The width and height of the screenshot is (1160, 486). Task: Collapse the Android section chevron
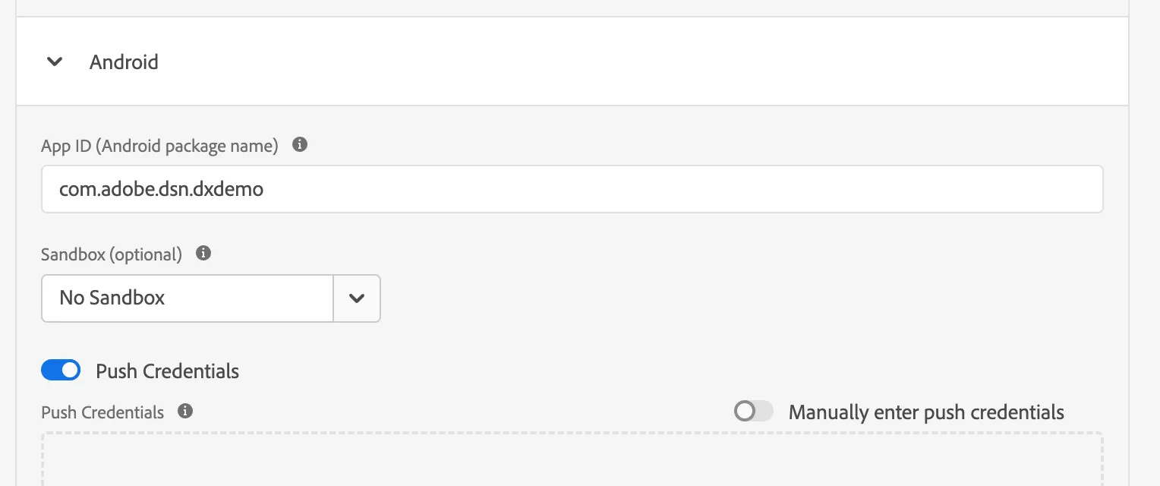click(55, 62)
